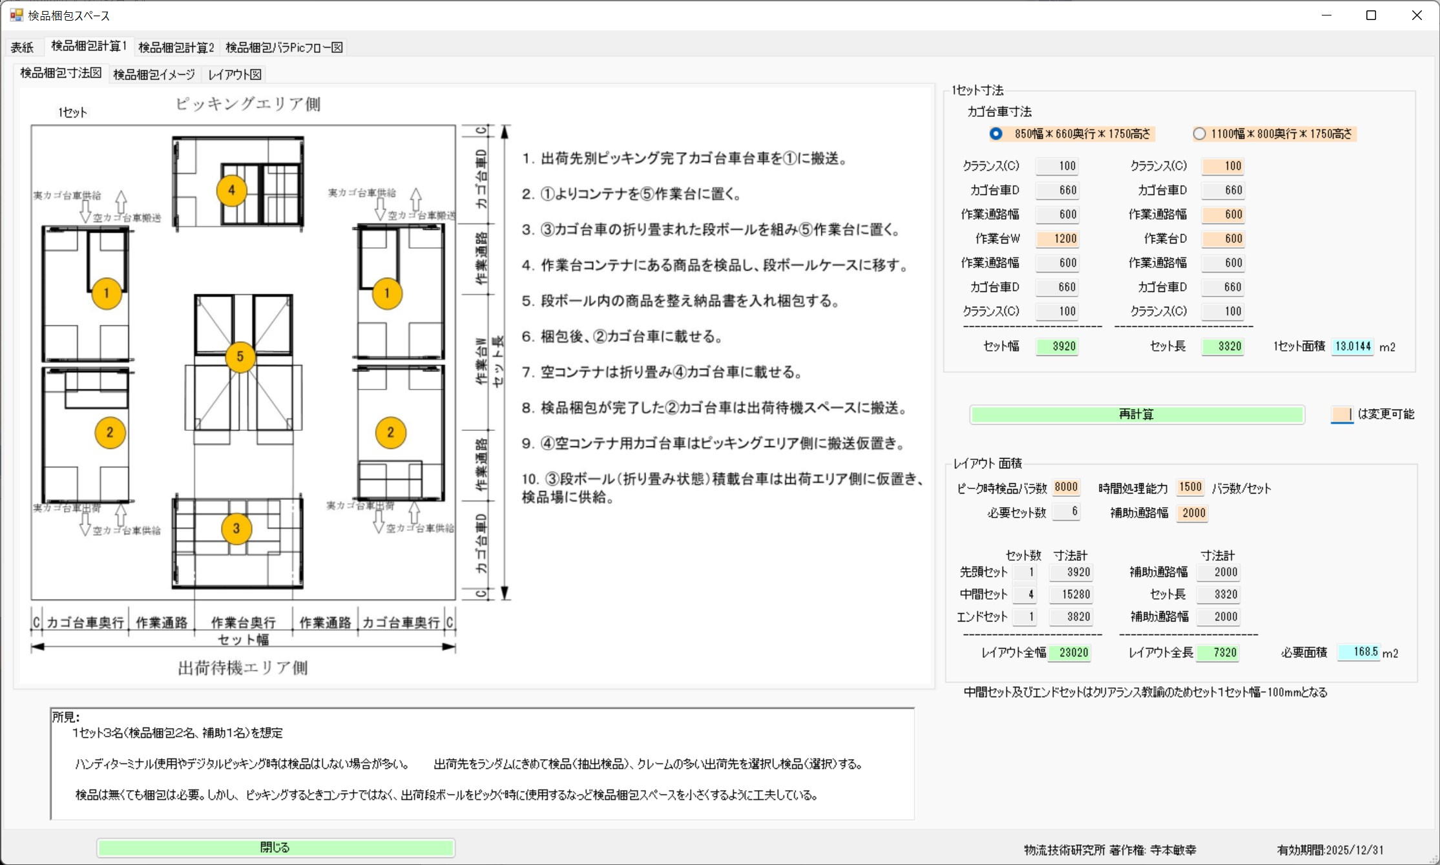The image size is (1440, 865).
Task: Click the maximize window button
Action: point(1371,16)
